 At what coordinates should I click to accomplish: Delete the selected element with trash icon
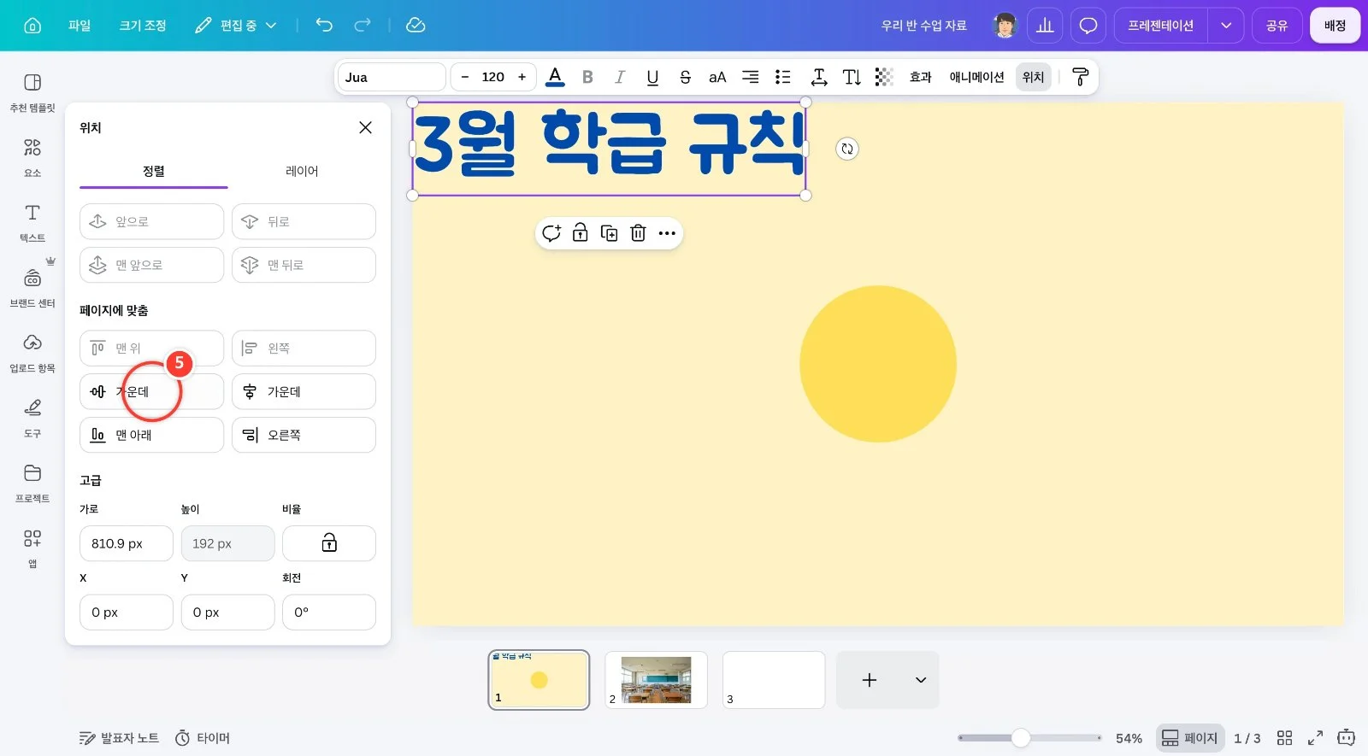[638, 233]
